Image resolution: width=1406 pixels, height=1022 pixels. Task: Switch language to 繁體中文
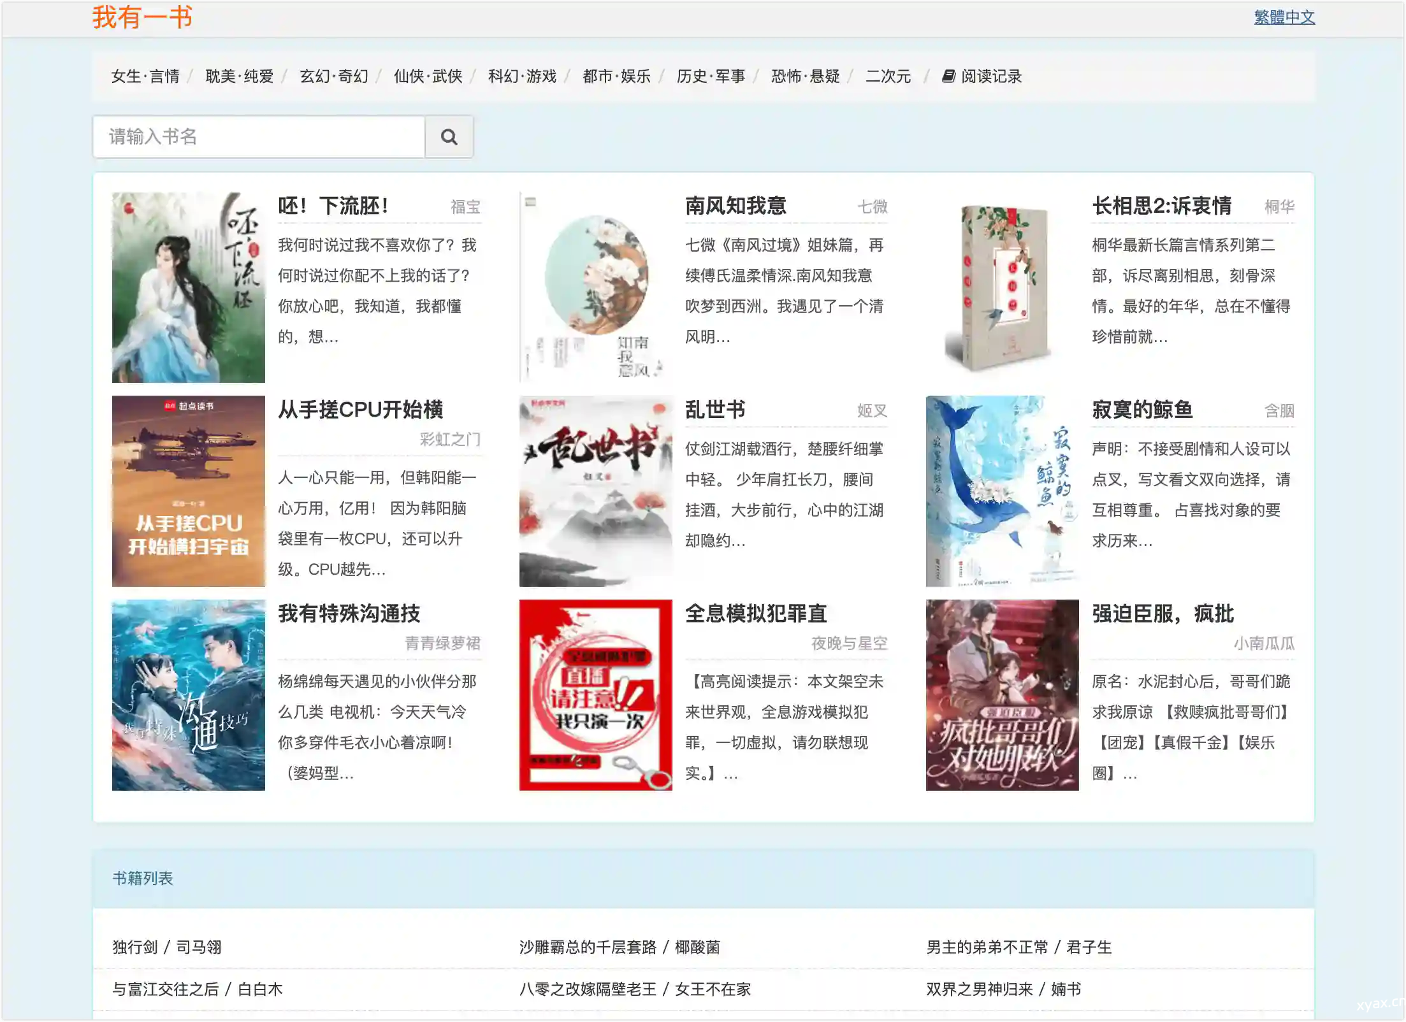(1284, 17)
